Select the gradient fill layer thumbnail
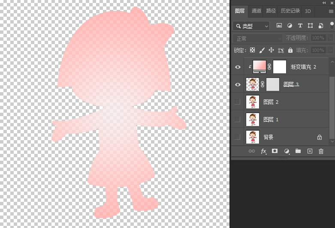335x228 pixels. [259, 66]
